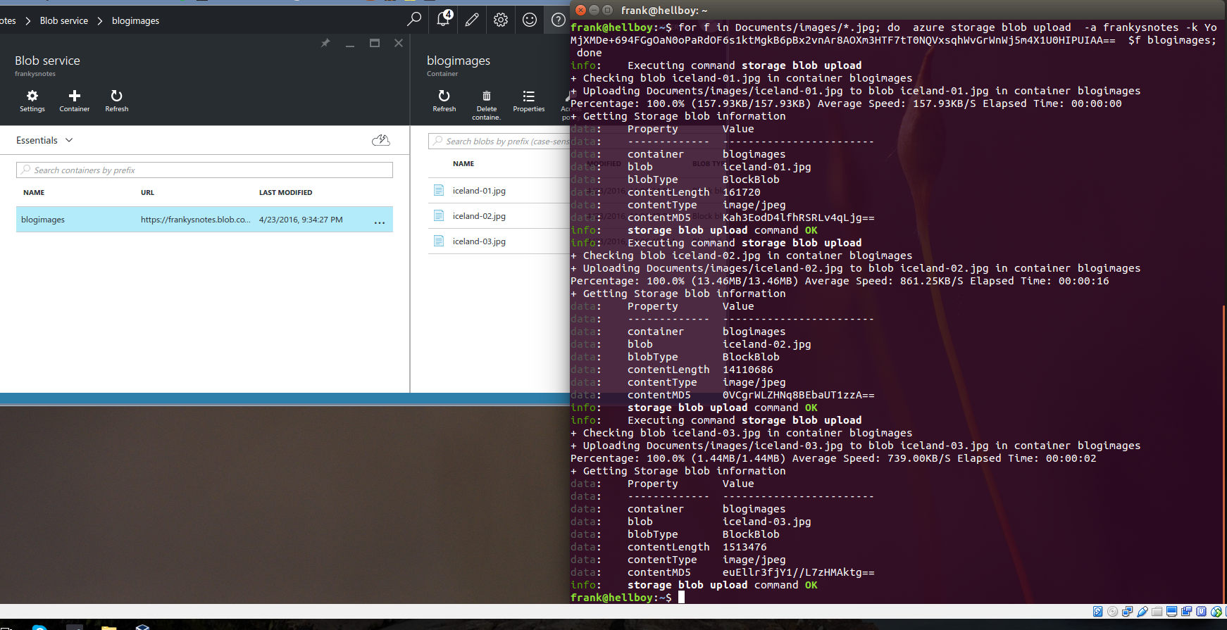Sort containers by NAME column header

click(34, 192)
